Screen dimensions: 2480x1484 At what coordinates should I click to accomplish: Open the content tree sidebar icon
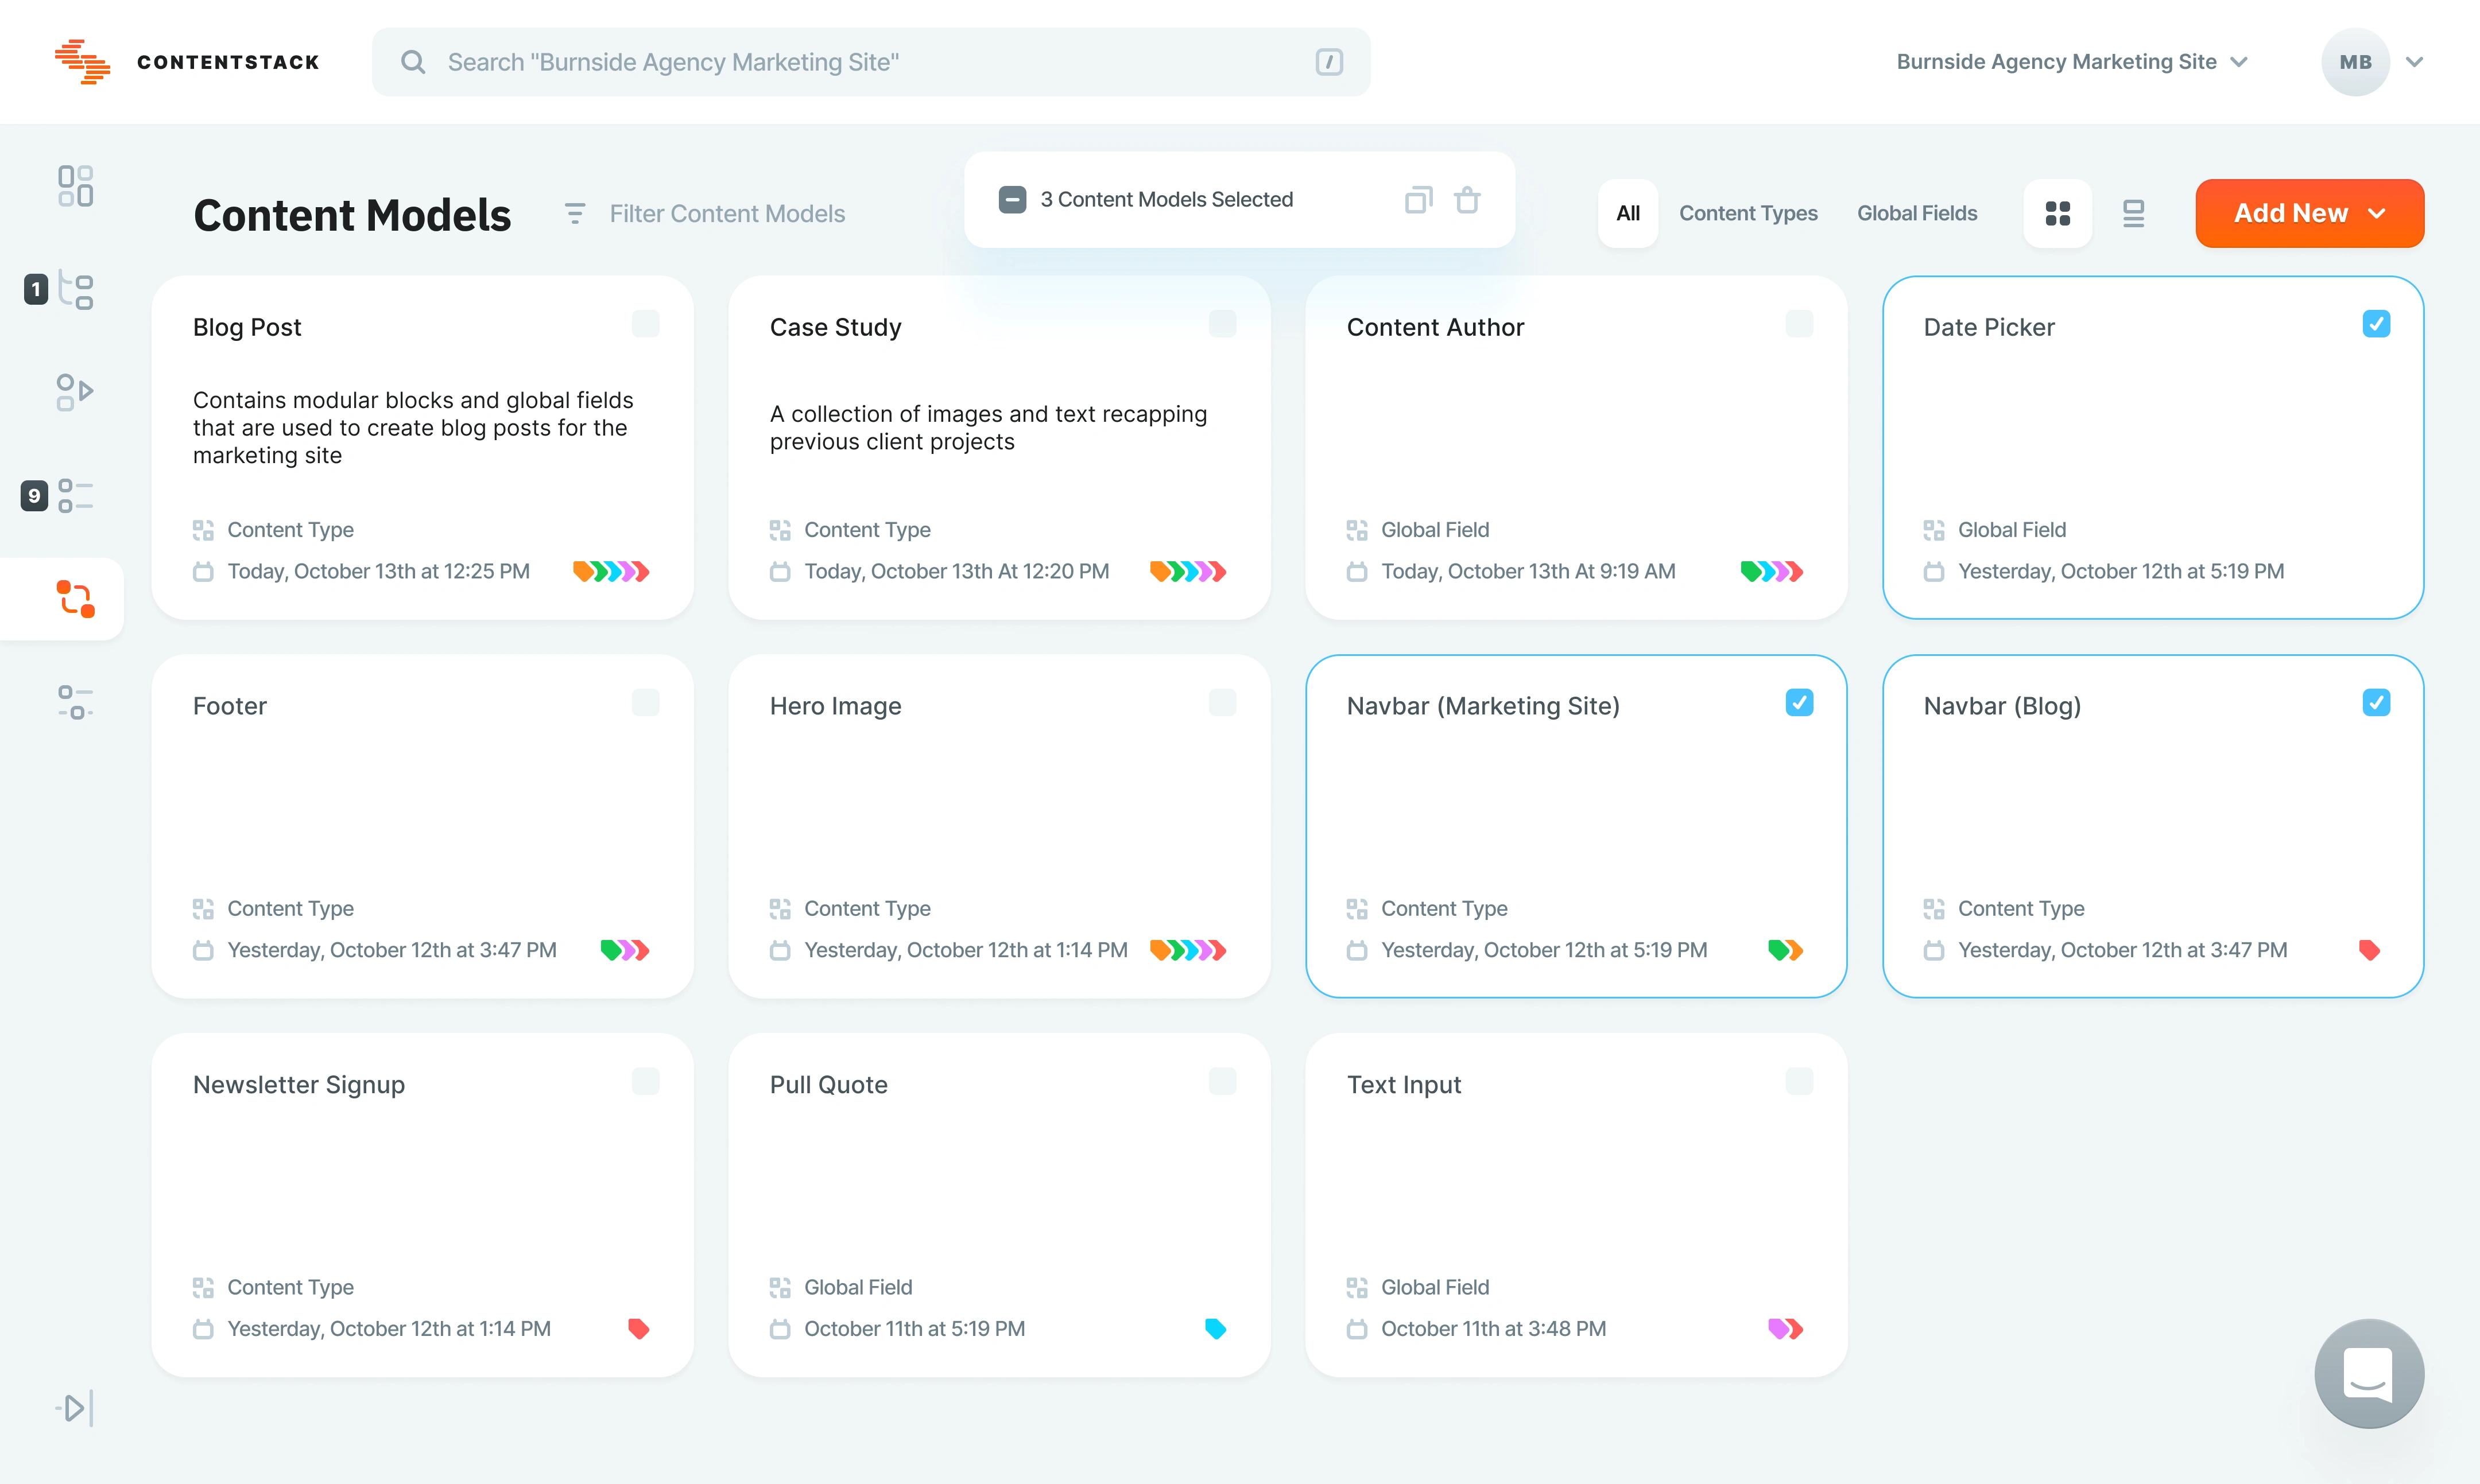(x=75, y=290)
